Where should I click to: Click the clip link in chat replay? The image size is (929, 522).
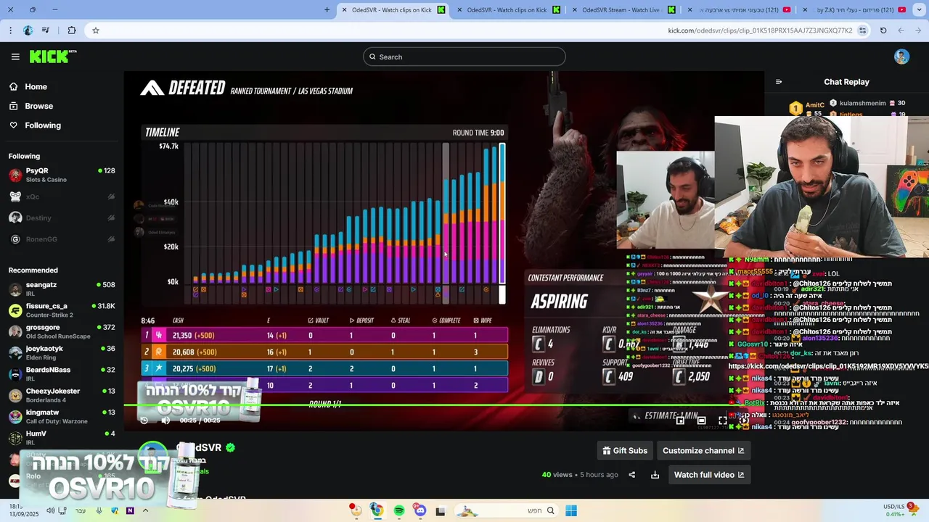coord(828,366)
